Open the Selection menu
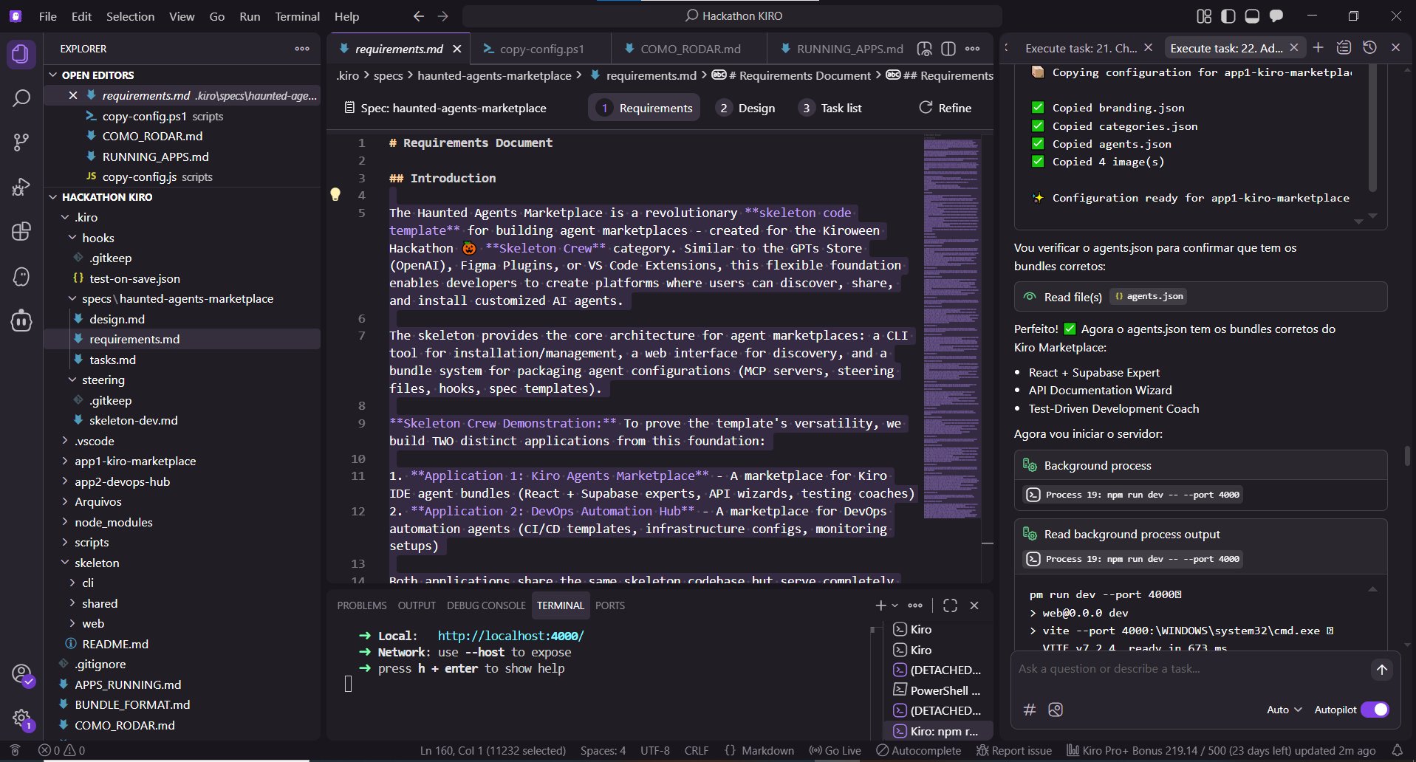This screenshot has width=1416, height=762. point(130,16)
